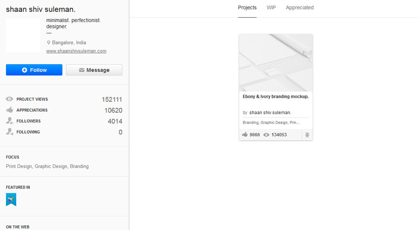Click the Featured In ribbon badge icon
The image size is (419, 230).
coord(11,199)
